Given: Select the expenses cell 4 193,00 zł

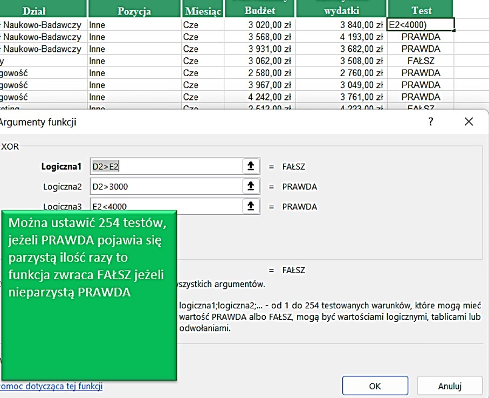Looking at the screenshot, I should [341, 37].
